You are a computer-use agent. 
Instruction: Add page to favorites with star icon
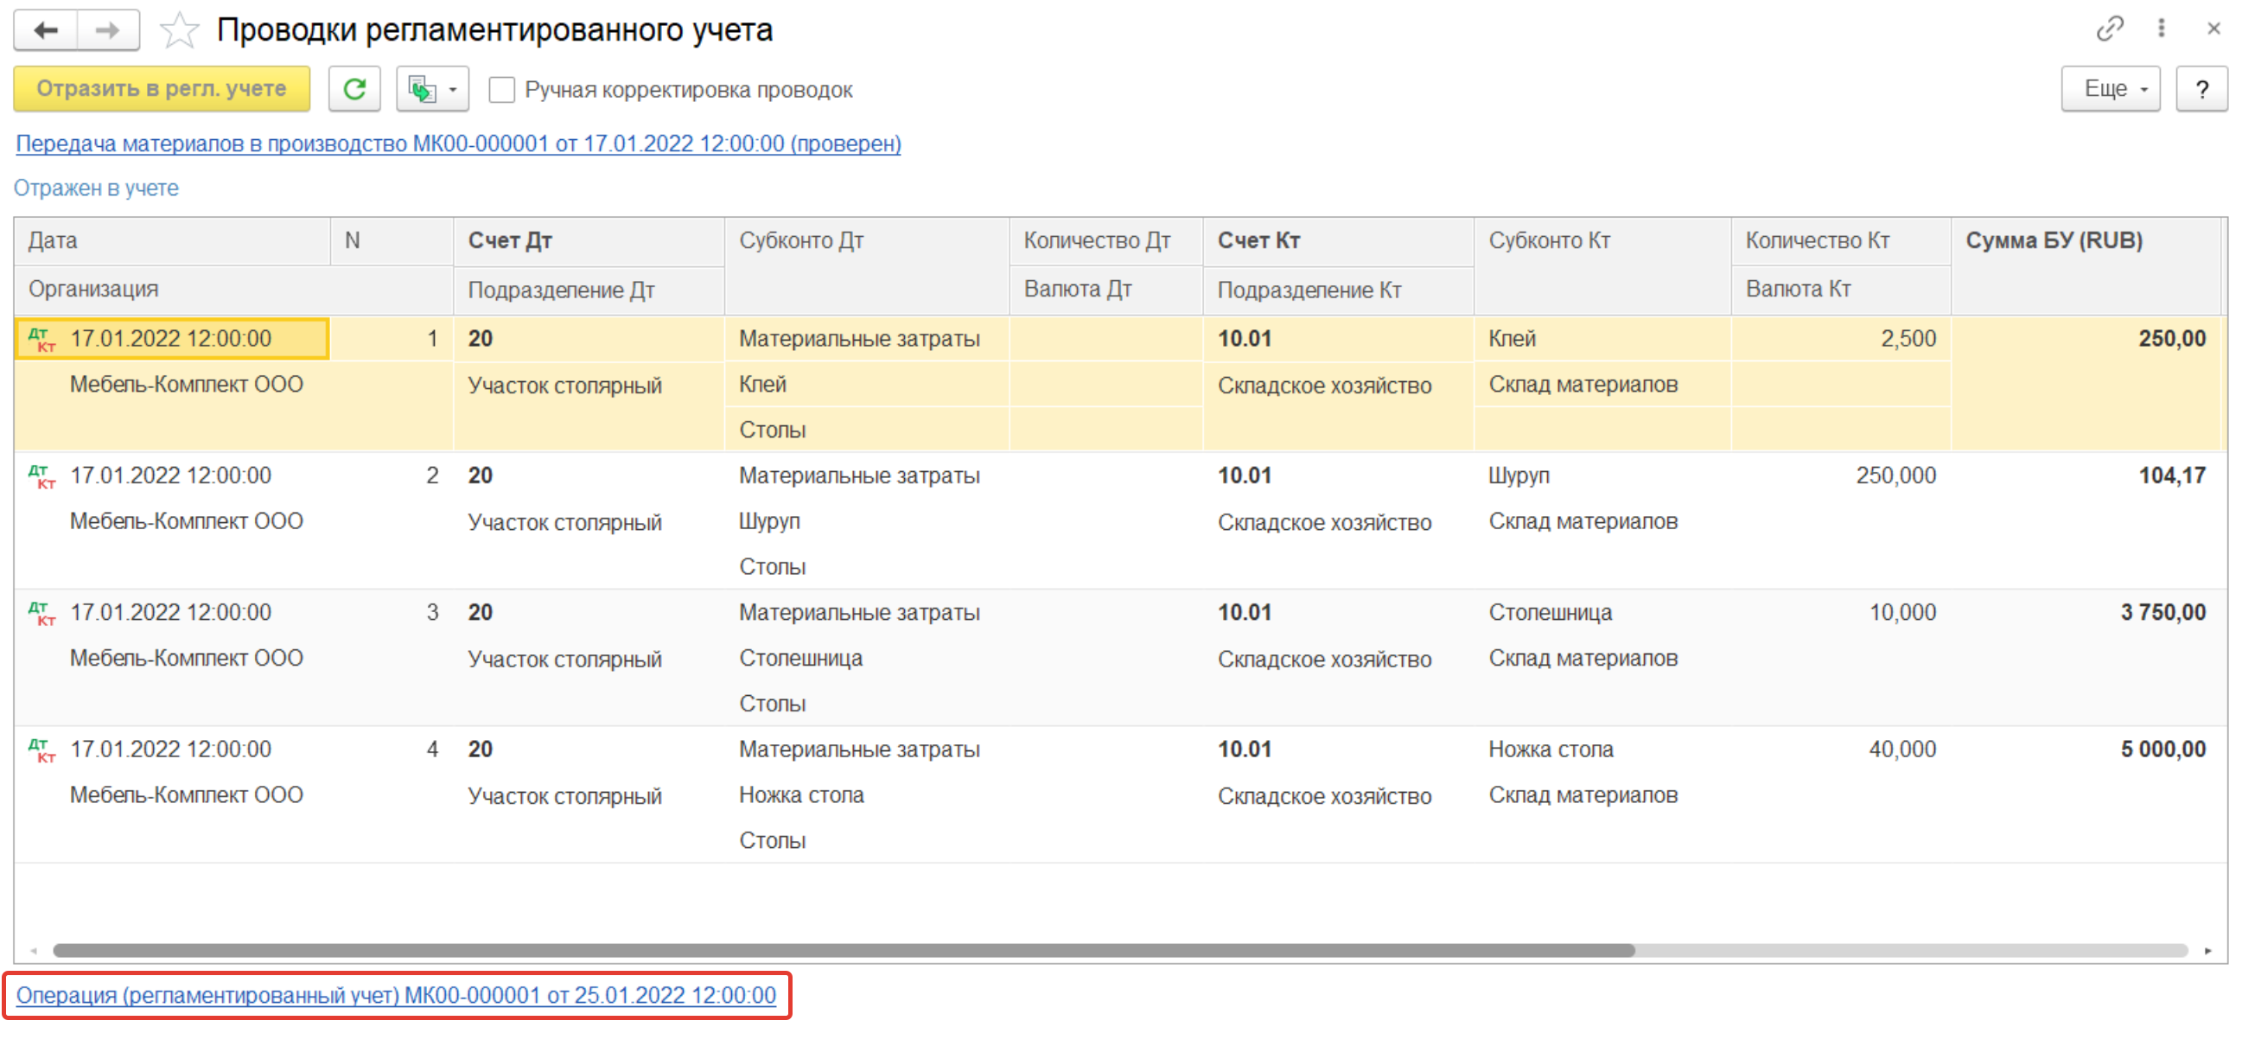(179, 30)
